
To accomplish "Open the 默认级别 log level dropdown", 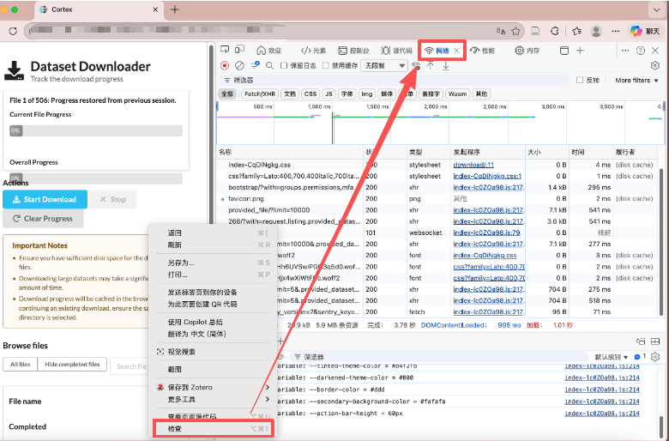I will tap(612, 356).
